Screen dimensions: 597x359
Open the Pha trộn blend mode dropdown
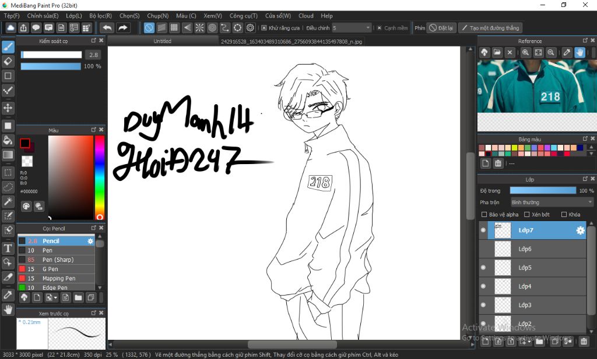click(552, 202)
